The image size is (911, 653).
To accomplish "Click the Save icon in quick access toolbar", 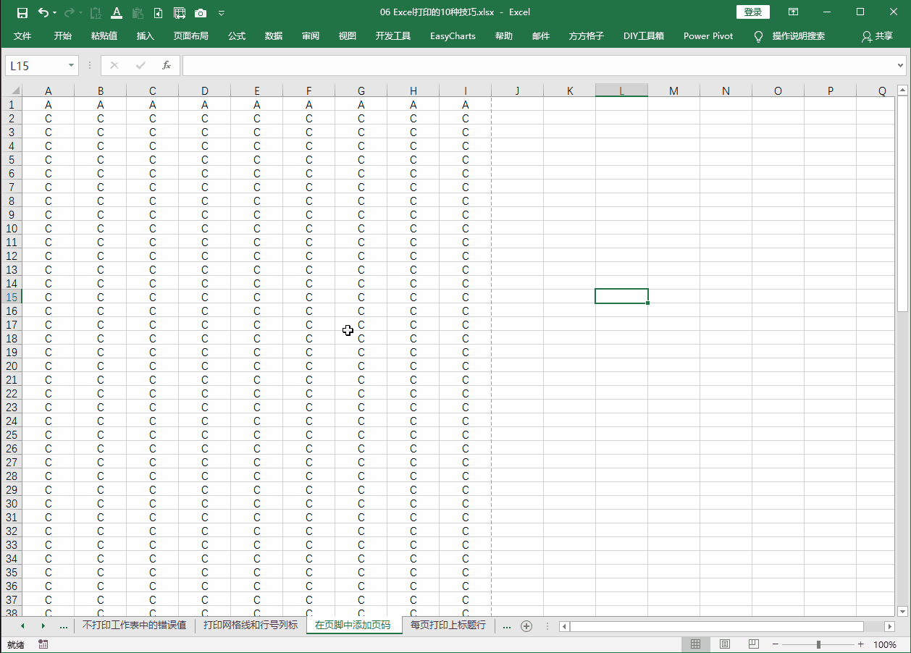I will coord(22,12).
